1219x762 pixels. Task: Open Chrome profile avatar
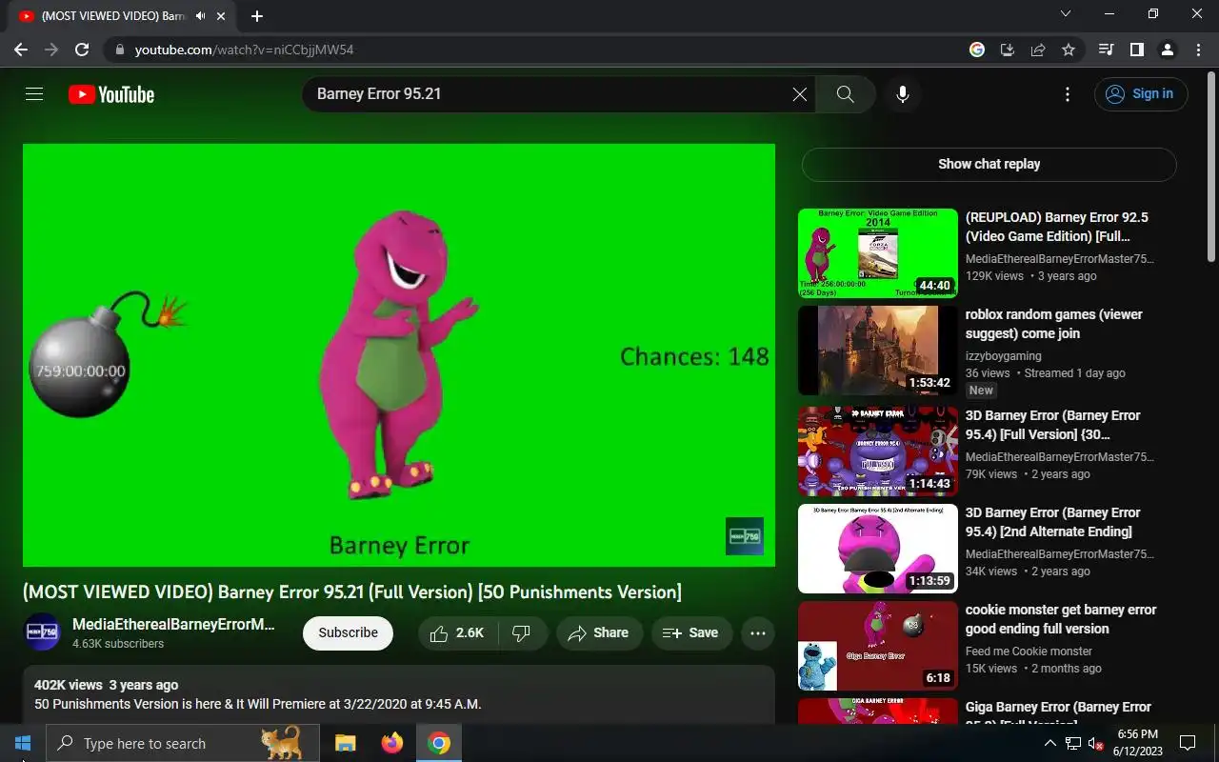click(x=1168, y=50)
